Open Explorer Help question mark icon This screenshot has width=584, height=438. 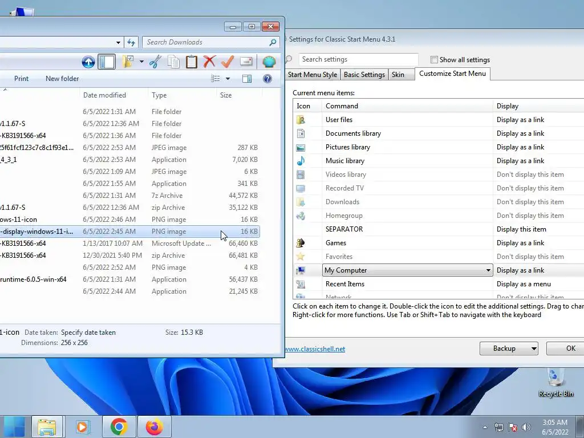267,79
